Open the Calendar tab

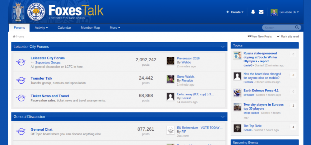pyautogui.click(x=64, y=28)
